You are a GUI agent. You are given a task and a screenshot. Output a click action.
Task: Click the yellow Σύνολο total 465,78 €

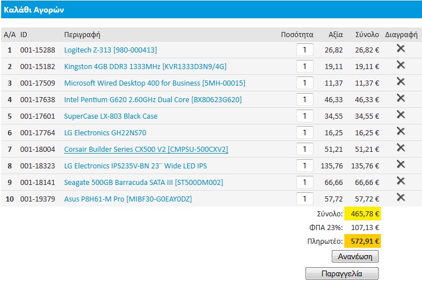[x=363, y=214]
